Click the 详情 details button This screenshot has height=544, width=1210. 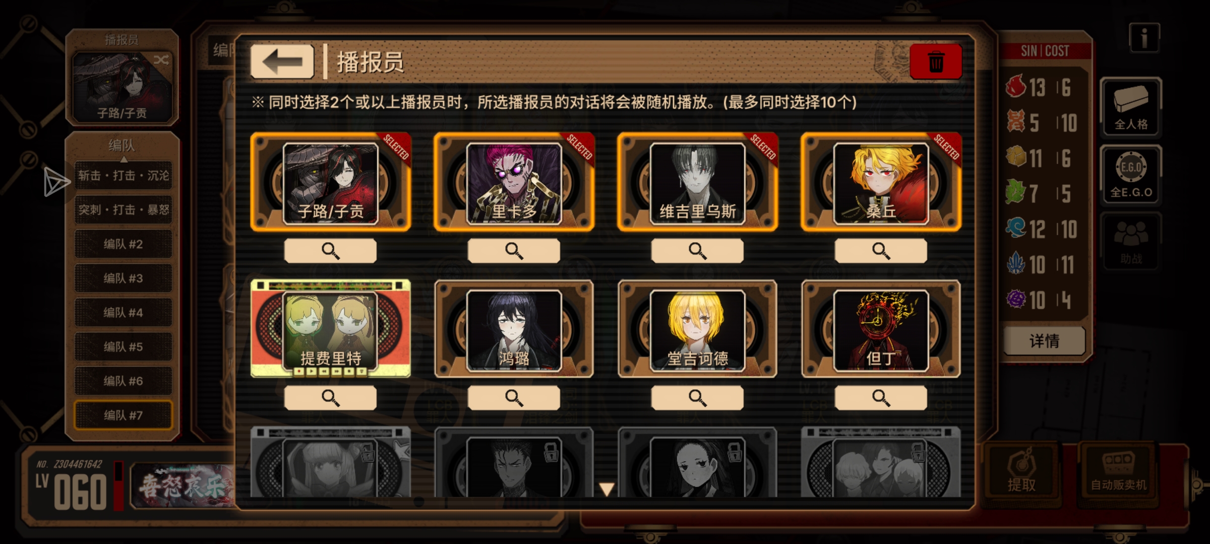click(x=1044, y=341)
